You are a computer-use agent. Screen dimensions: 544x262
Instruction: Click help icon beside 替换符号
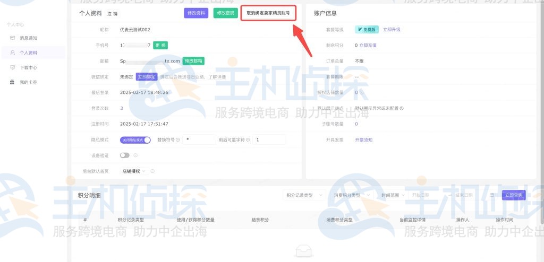click(x=177, y=140)
